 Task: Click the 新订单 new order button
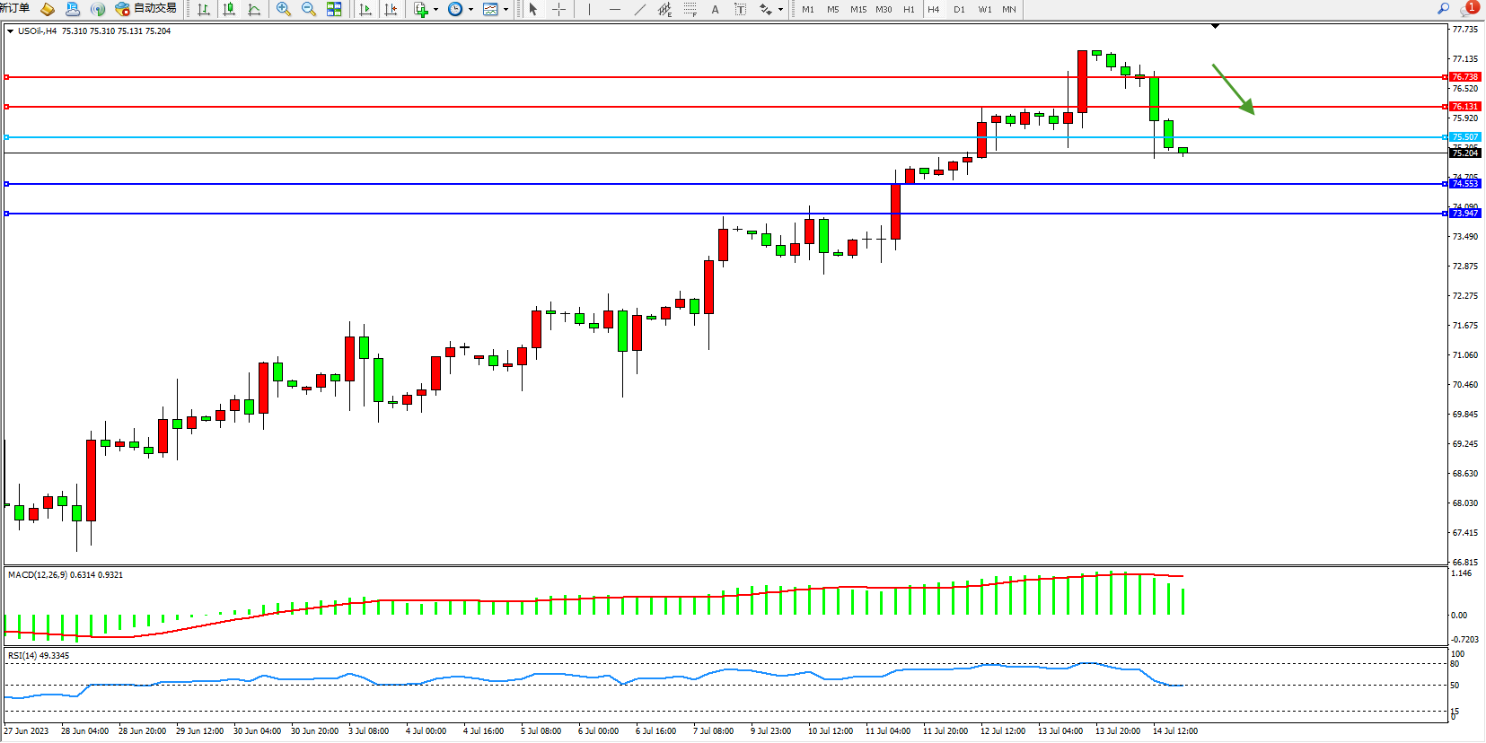click(x=14, y=8)
